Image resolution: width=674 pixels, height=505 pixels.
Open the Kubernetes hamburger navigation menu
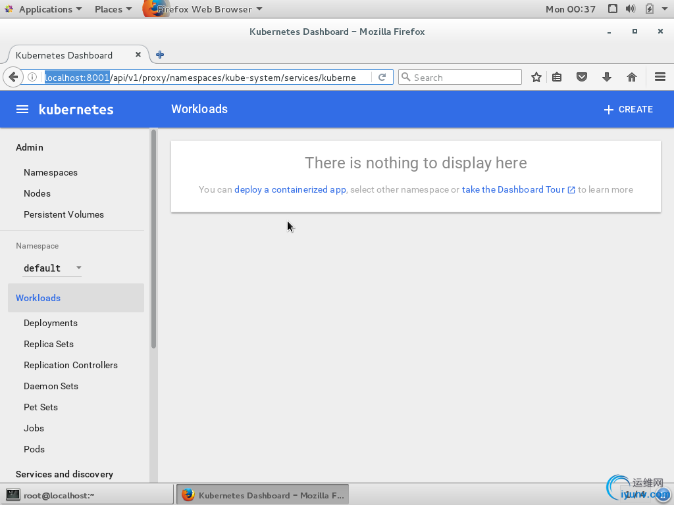point(22,110)
